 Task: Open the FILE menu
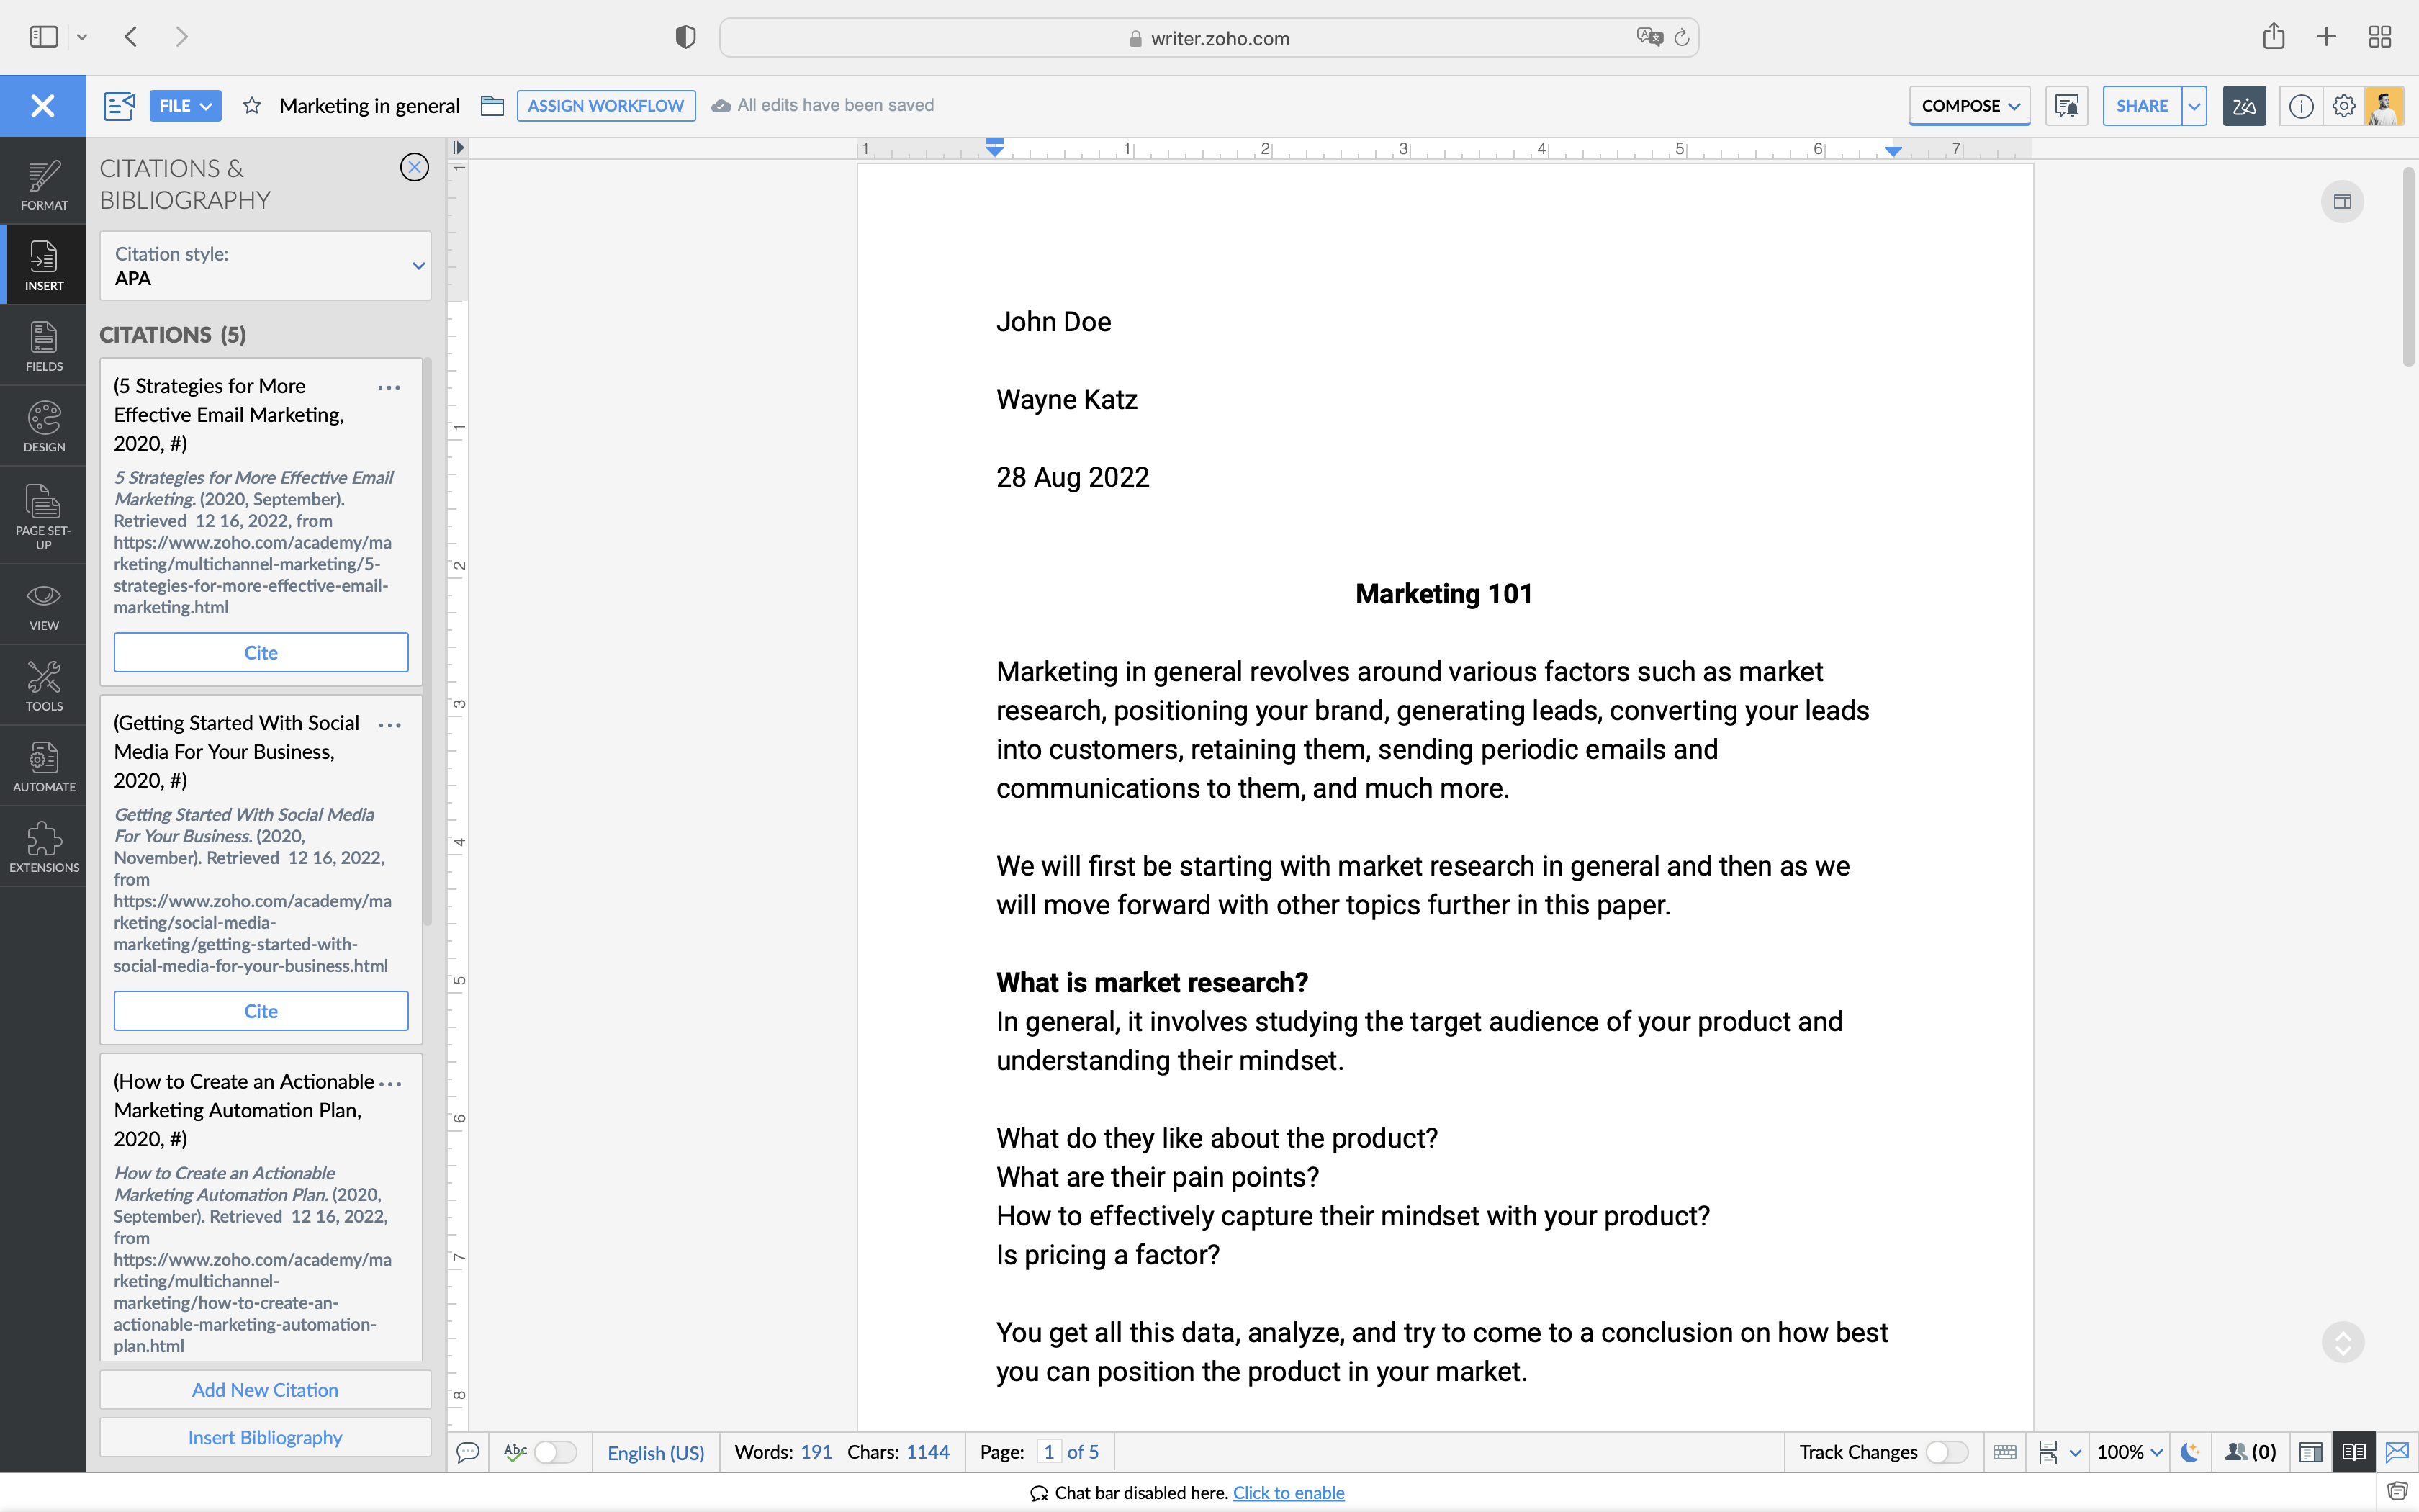coord(185,106)
